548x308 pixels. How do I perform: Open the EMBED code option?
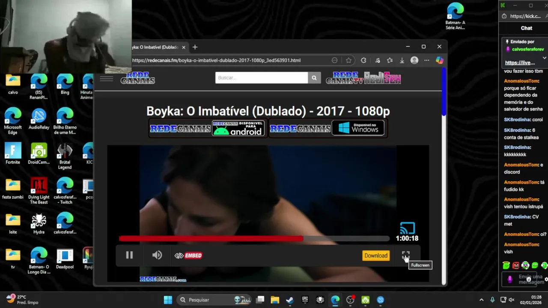[x=188, y=255]
